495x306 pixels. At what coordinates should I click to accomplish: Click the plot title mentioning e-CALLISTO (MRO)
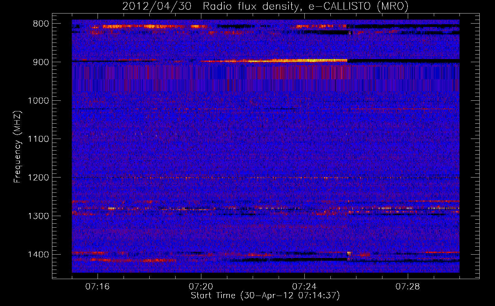click(265, 6)
